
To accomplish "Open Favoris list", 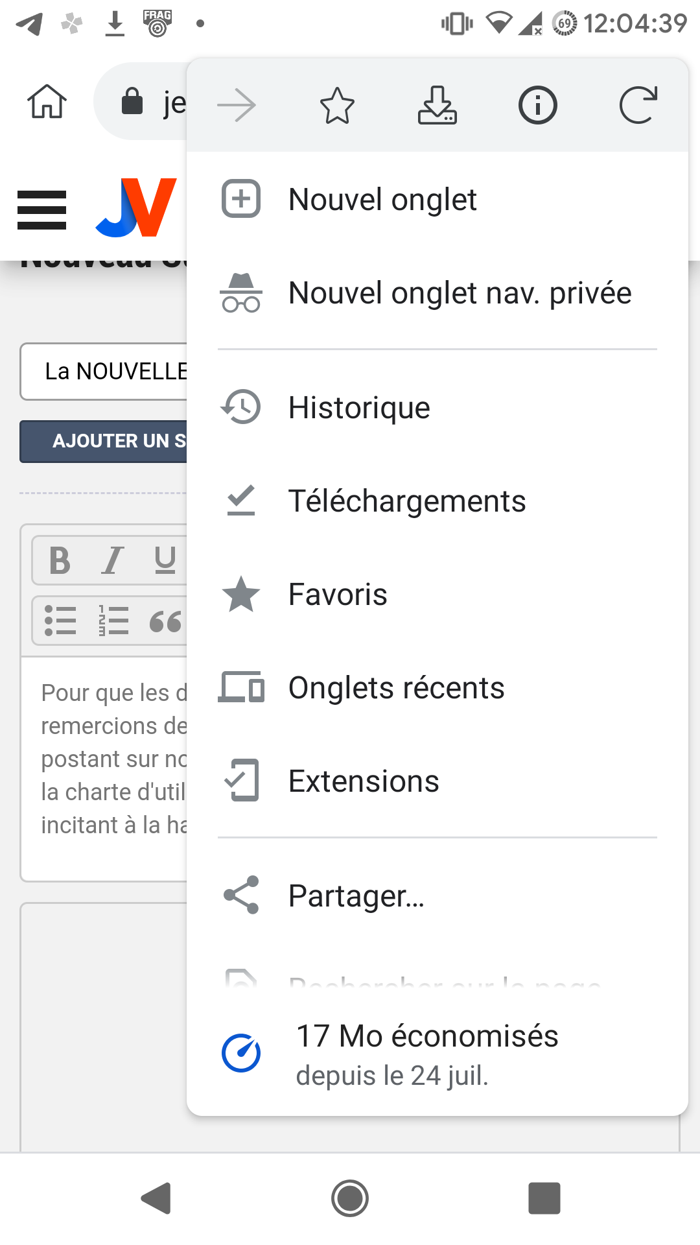I will 338,595.
